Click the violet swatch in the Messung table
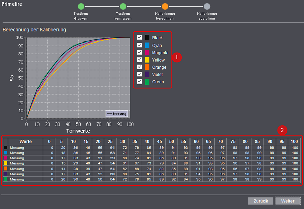Viewport: 304px width, 209px height. [x=5, y=174]
